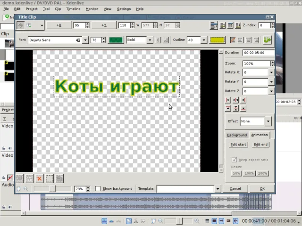Toggle snap icon in Kdenlive status bar
Screen dimensions: 302x226
(x=235, y=221)
